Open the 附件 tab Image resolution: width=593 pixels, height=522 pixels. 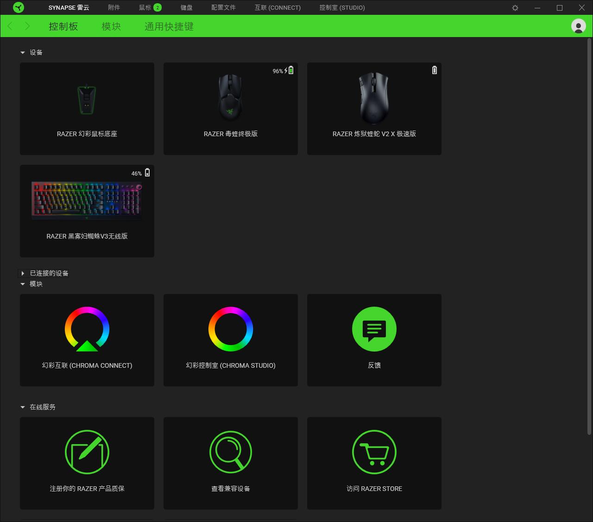point(114,8)
